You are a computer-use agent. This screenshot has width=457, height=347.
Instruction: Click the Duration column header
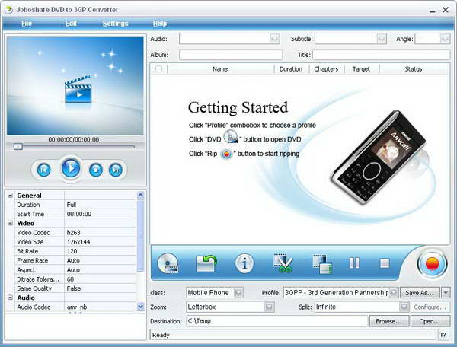coord(291,69)
